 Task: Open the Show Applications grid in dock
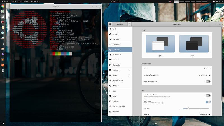[x=3, y=123]
